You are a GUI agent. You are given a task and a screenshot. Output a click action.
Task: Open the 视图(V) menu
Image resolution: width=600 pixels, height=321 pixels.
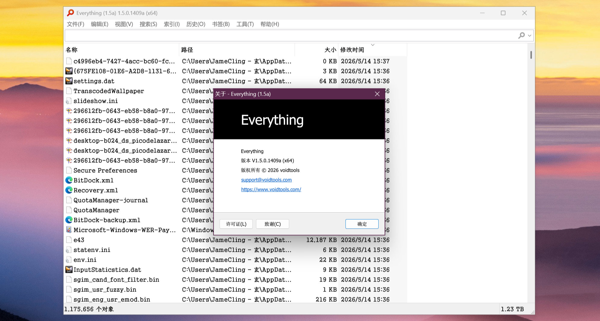point(124,24)
